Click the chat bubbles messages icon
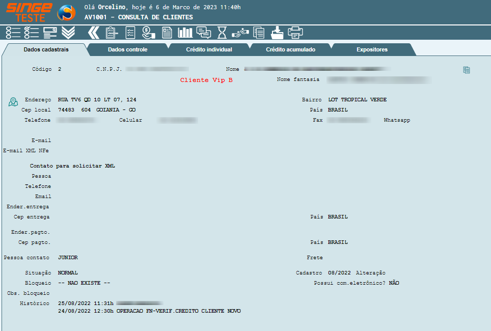The height and width of the screenshot is (331, 491). (x=204, y=33)
